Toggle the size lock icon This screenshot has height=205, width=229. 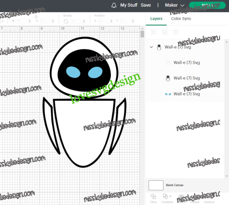pos(36,17)
